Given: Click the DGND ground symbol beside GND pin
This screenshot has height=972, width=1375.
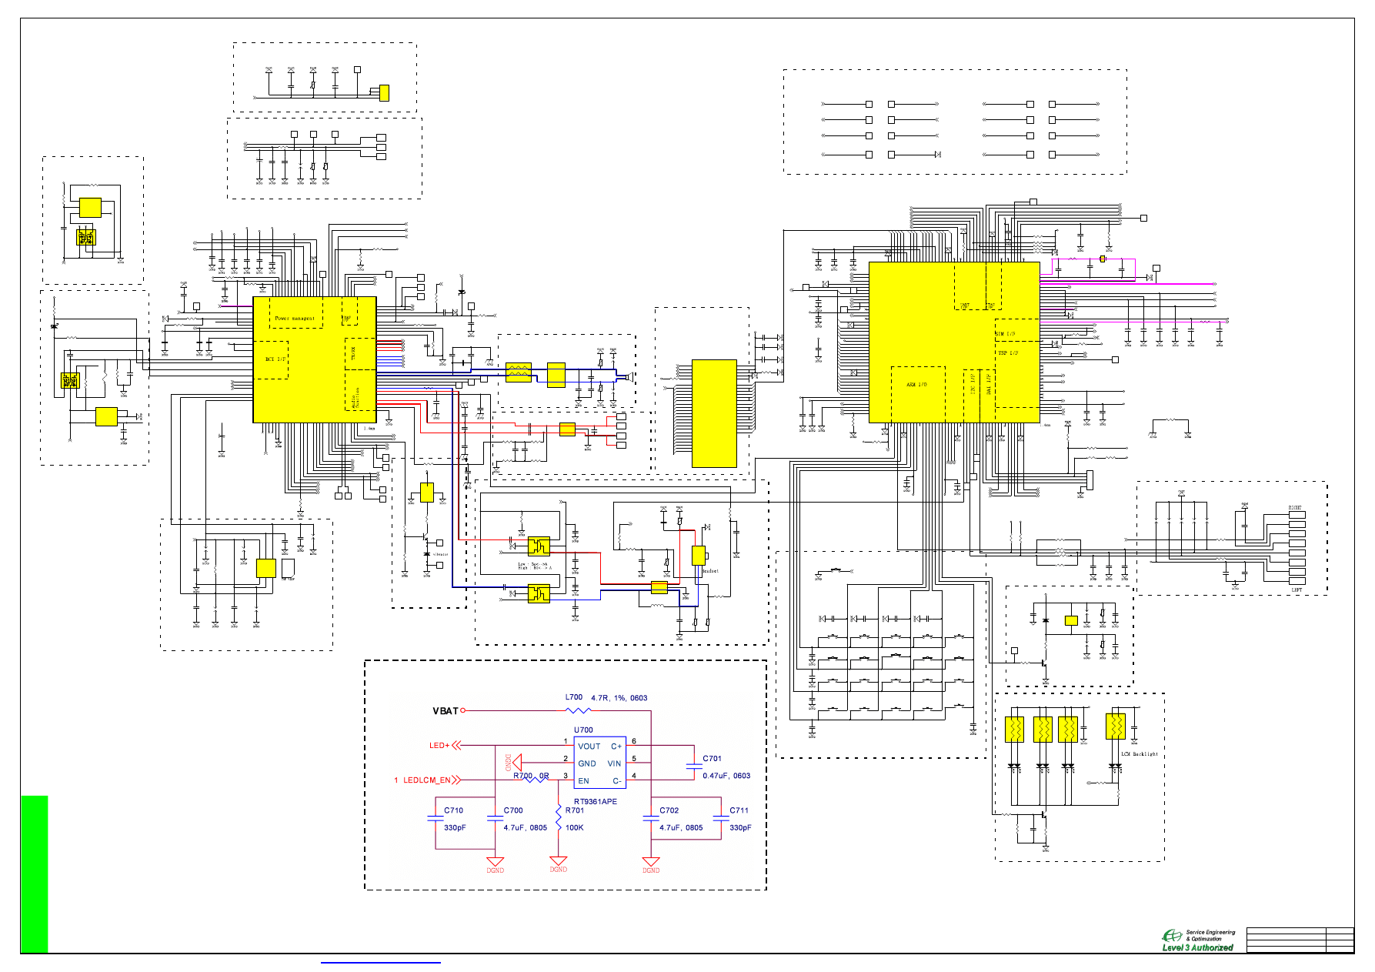Looking at the screenshot, I should coord(516,762).
